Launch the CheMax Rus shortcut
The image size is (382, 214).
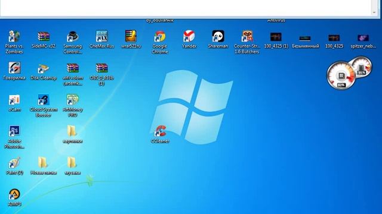102,37
